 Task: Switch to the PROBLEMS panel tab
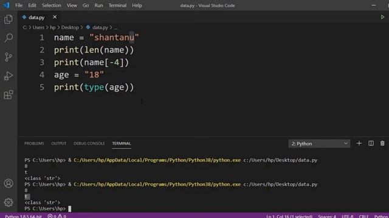point(34,144)
